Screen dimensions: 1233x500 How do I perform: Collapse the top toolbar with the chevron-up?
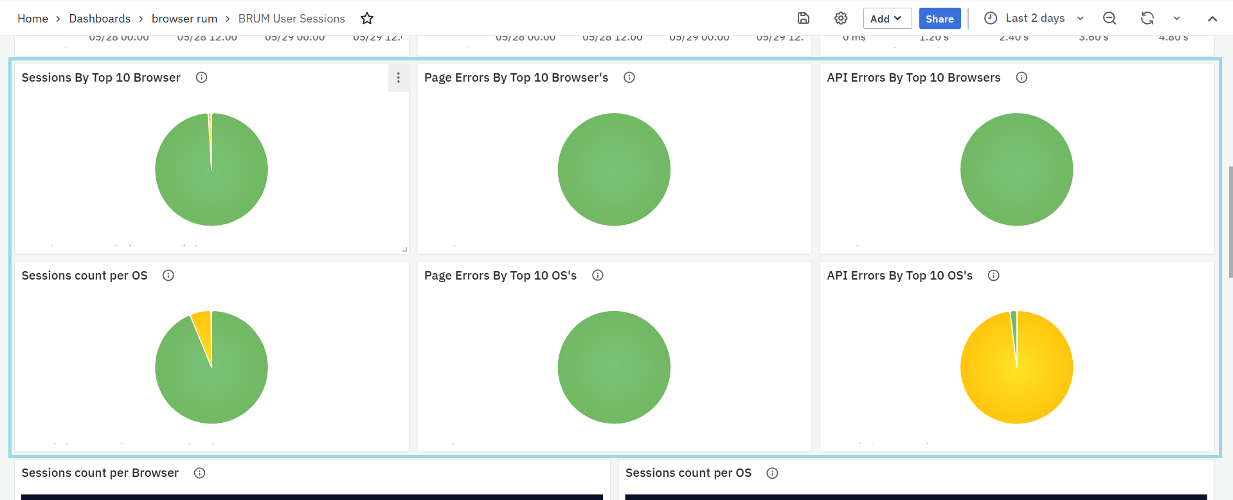tap(1212, 19)
